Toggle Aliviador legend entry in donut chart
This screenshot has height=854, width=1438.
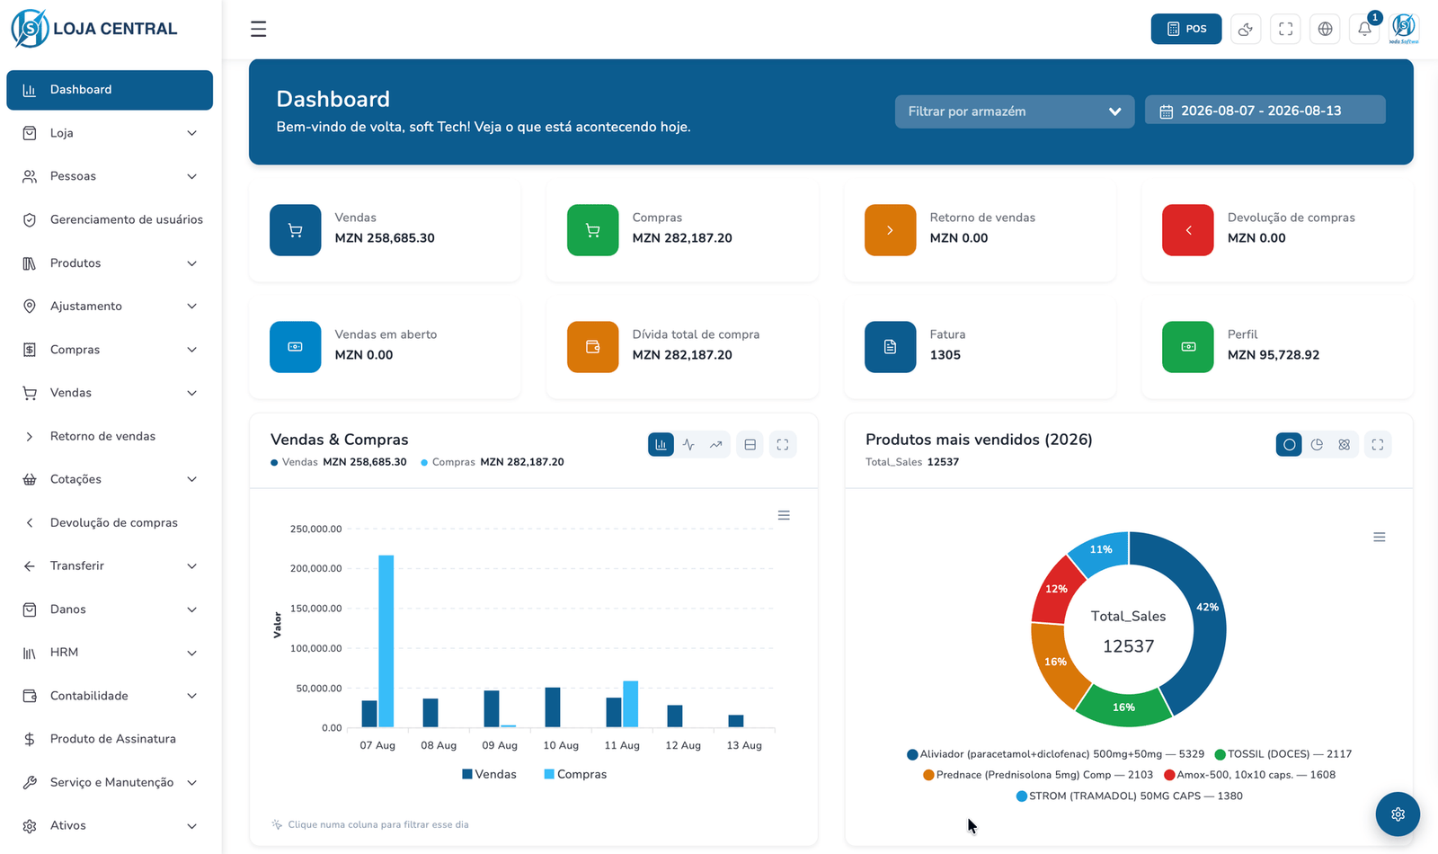pyautogui.click(x=1056, y=754)
